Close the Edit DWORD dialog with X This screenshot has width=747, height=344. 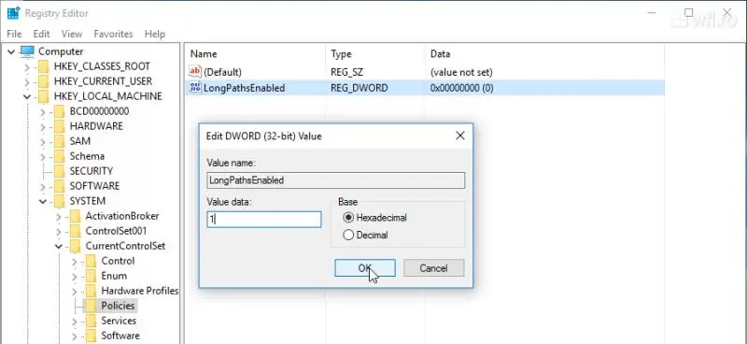(x=460, y=136)
